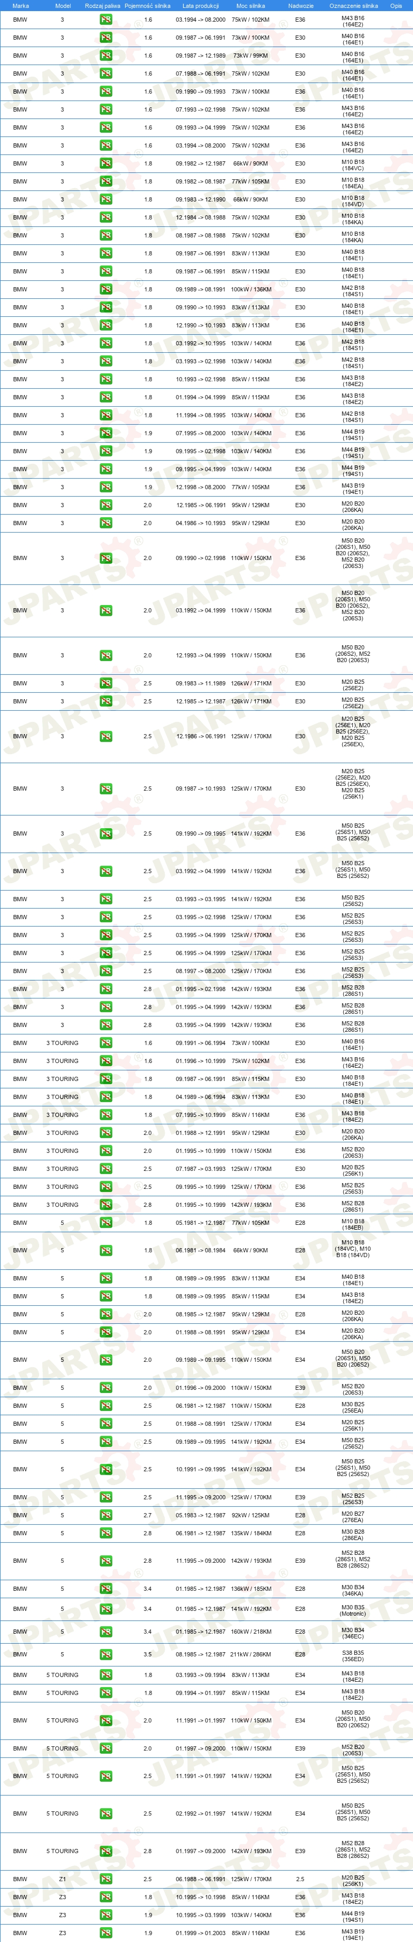Click petrol icon in 12.1998 -> 08.2000 row
Viewport: 413px width, 1942px height.
(x=106, y=487)
